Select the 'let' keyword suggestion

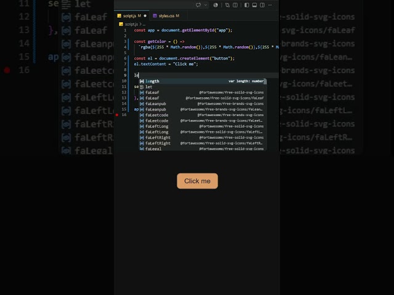(x=203, y=87)
